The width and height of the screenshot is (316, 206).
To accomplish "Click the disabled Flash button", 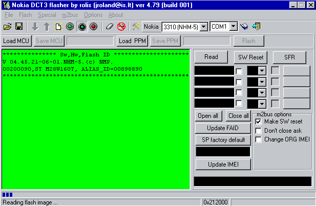I will coord(249,41).
